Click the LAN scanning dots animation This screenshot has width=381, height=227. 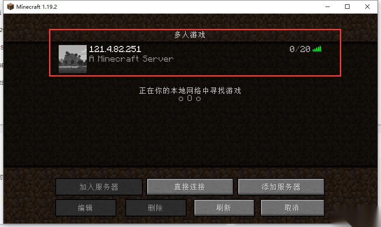[x=190, y=98]
